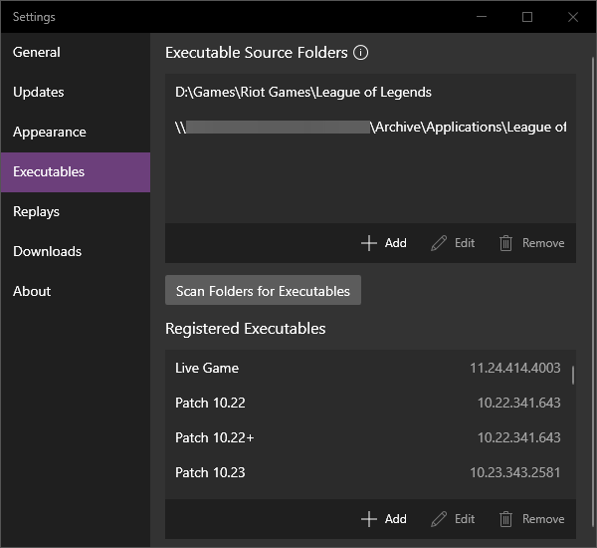Image resolution: width=597 pixels, height=548 pixels.
Task: Maximize the Settings window
Action: coord(527,17)
